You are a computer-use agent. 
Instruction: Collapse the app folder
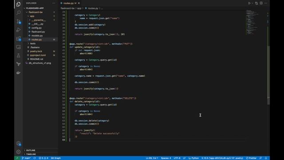click(x=32, y=16)
